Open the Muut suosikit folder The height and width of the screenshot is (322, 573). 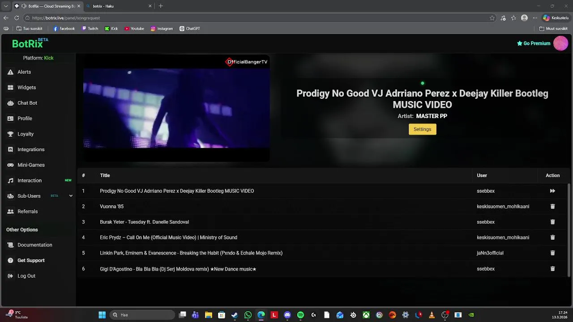click(x=554, y=29)
